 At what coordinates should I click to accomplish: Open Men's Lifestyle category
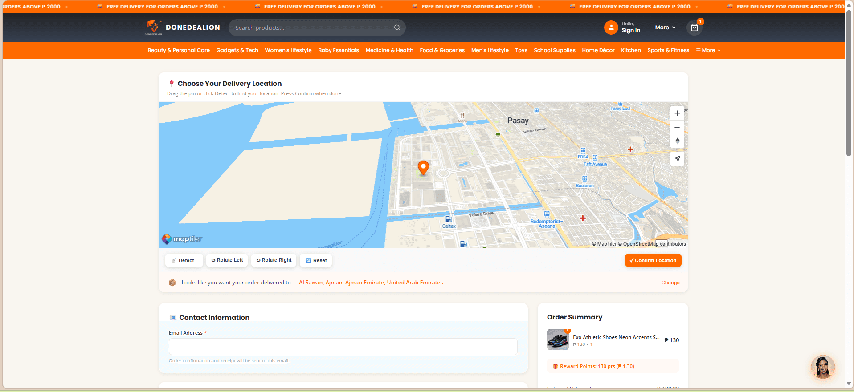tap(490, 50)
